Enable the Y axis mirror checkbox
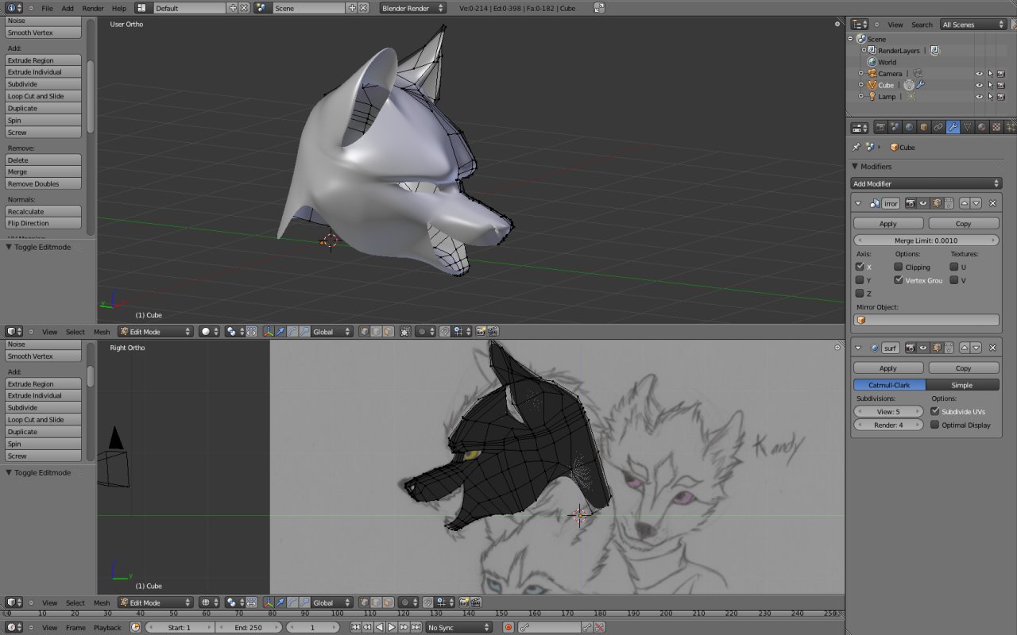 [860, 280]
